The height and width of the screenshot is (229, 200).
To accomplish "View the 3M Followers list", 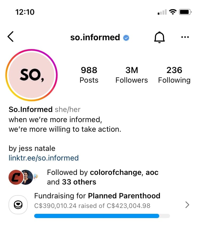I will [x=132, y=75].
